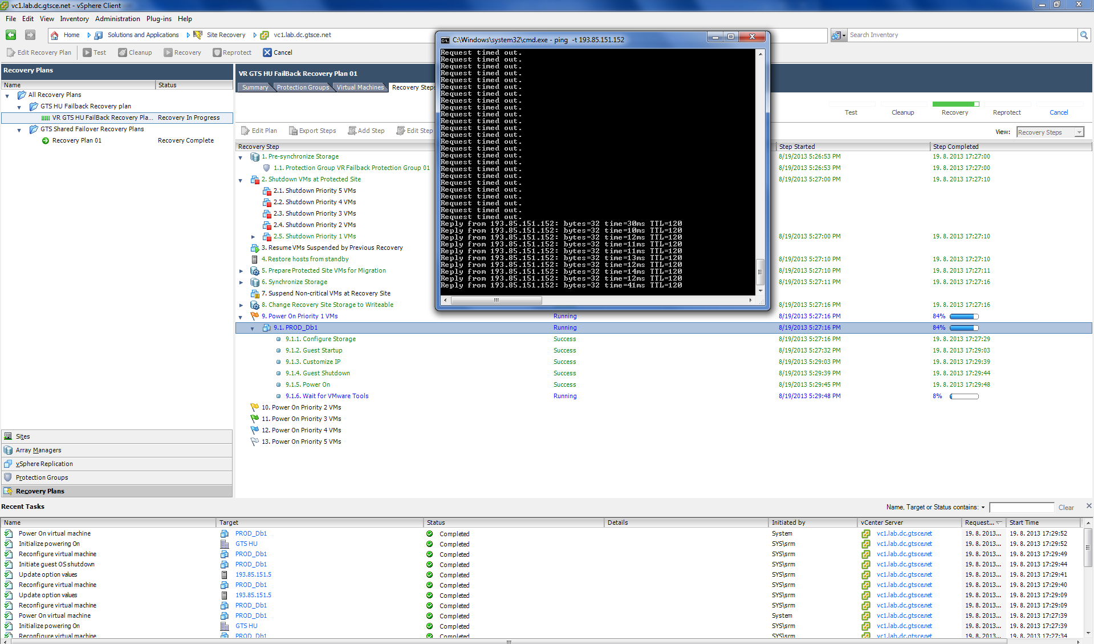The image size is (1094, 644).
Task: Open the Administration menu
Action: tap(117, 19)
